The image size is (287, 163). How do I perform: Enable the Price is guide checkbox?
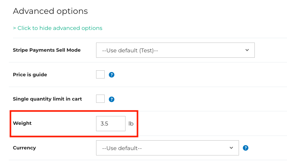click(x=100, y=74)
